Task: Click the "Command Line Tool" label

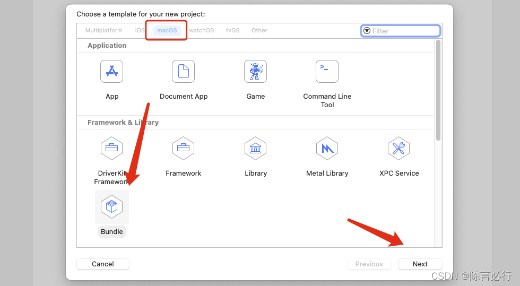Action: (x=327, y=100)
